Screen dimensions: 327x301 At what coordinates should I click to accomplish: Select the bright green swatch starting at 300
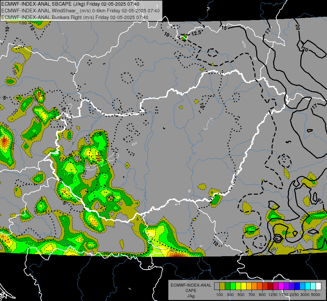click(x=233, y=286)
